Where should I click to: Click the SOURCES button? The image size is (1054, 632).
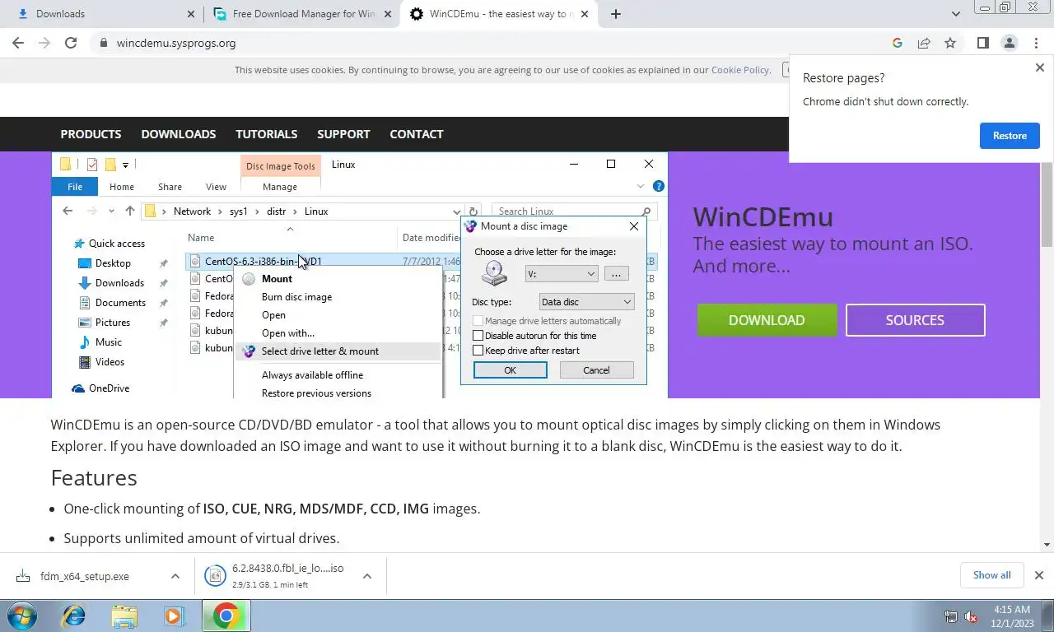click(915, 320)
